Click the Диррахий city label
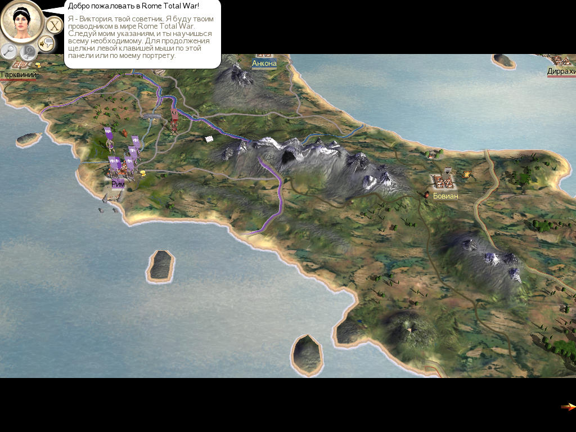The height and width of the screenshot is (432, 576). click(x=561, y=71)
